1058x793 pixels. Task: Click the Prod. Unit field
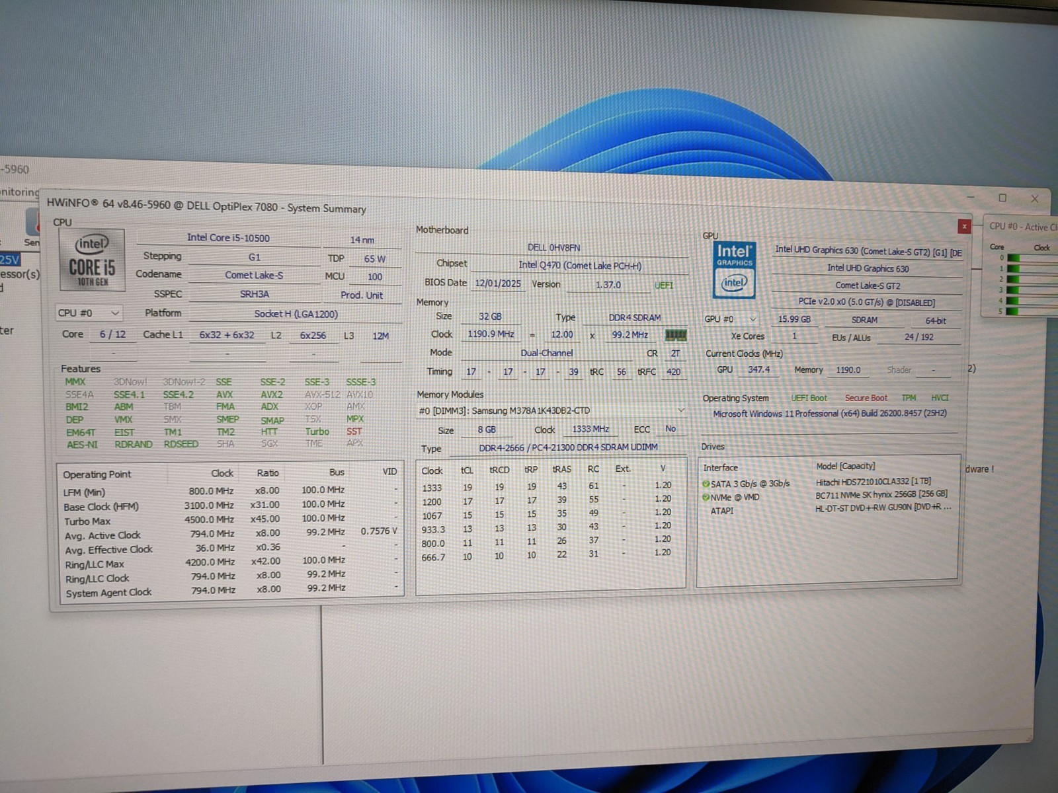click(x=362, y=295)
